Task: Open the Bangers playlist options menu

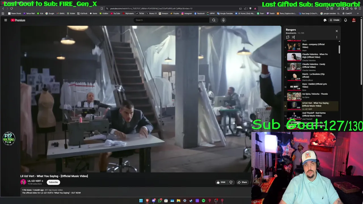Action: coord(337,37)
